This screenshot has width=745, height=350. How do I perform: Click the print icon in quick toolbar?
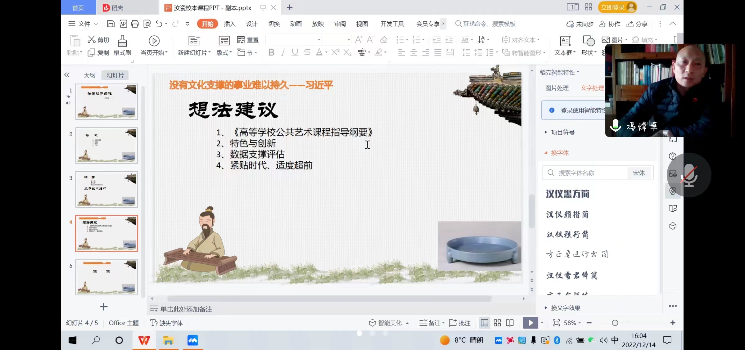pyautogui.click(x=135, y=24)
